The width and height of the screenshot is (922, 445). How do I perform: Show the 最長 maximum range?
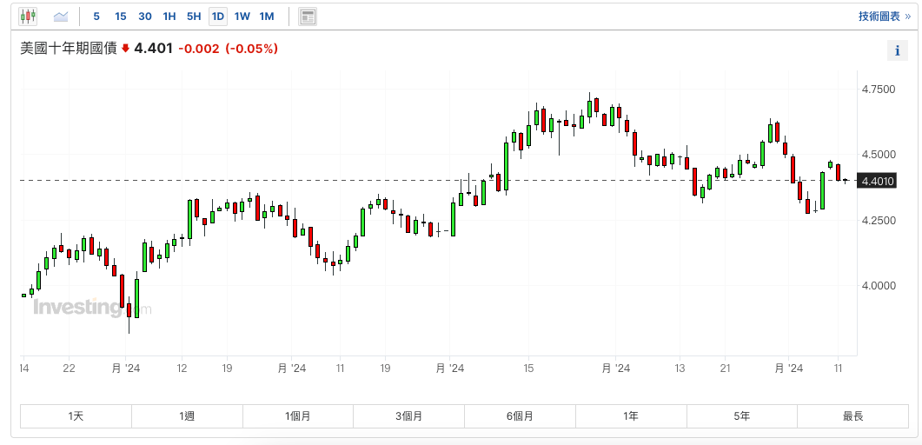click(x=852, y=416)
